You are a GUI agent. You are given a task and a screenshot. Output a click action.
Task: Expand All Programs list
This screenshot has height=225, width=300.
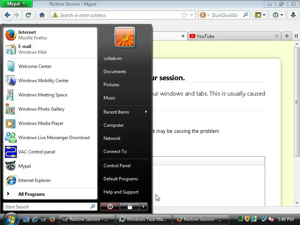pyautogui.click(x=50, y=194)
